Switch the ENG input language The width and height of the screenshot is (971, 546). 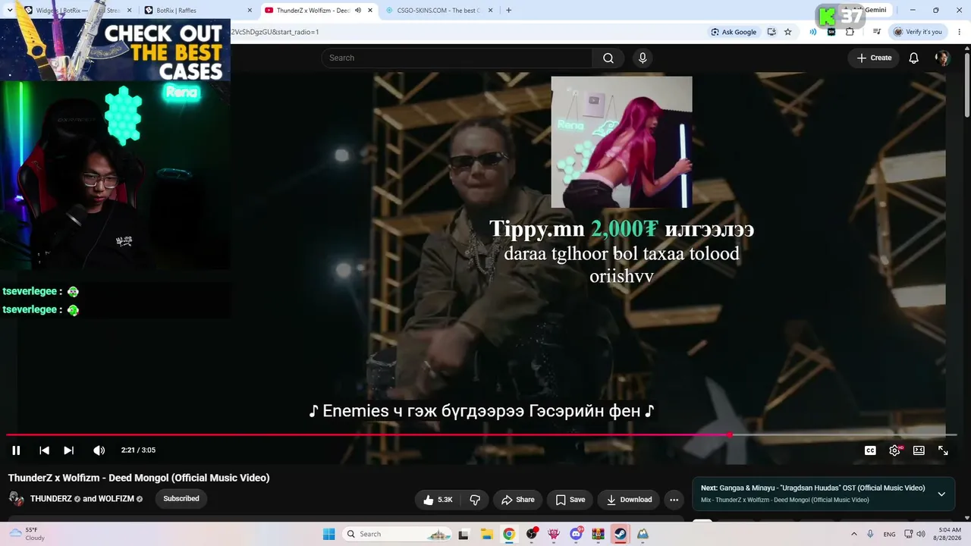[889, 534]
